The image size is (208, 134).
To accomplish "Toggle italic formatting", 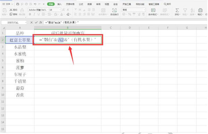I will point(34,14).
